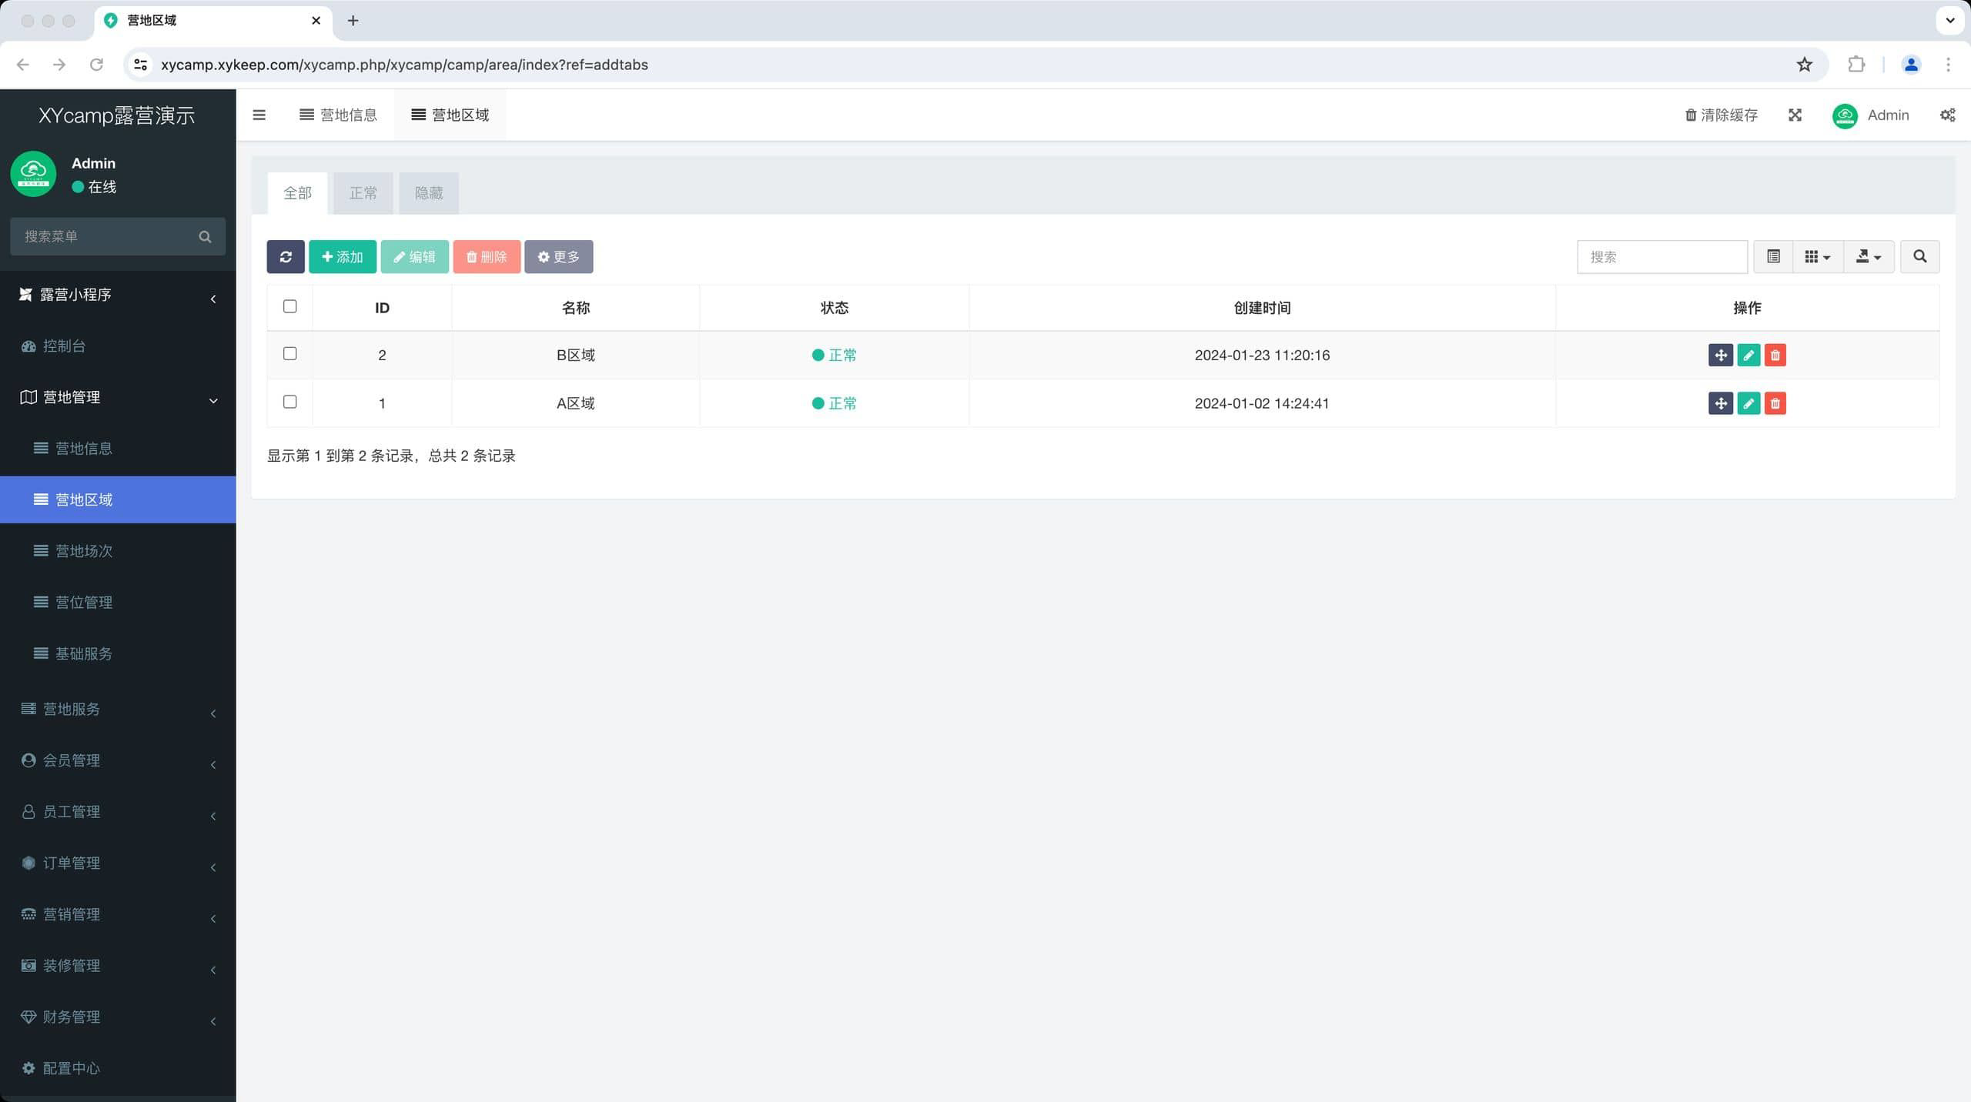The image size is (1971, 1102).
Task: Toggle the sidebar hamburger menu
Action: click(259, 115)
